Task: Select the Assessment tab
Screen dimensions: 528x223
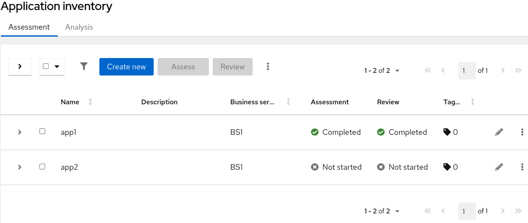Action: (29, 27)
